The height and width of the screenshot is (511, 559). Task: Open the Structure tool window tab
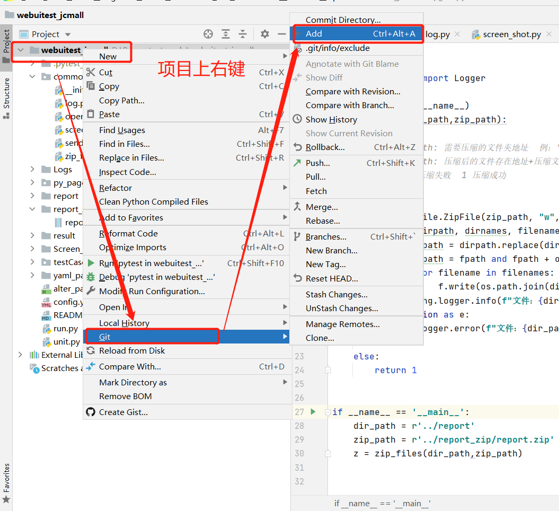[6, 98]
